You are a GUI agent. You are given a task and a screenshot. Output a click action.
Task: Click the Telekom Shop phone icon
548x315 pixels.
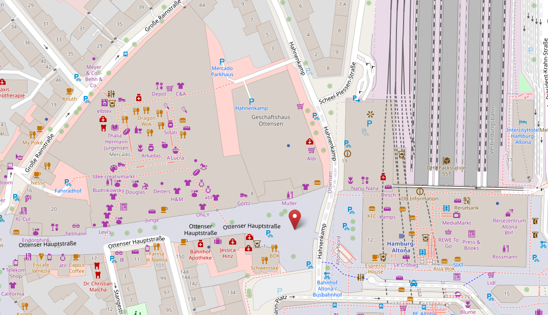15,262
